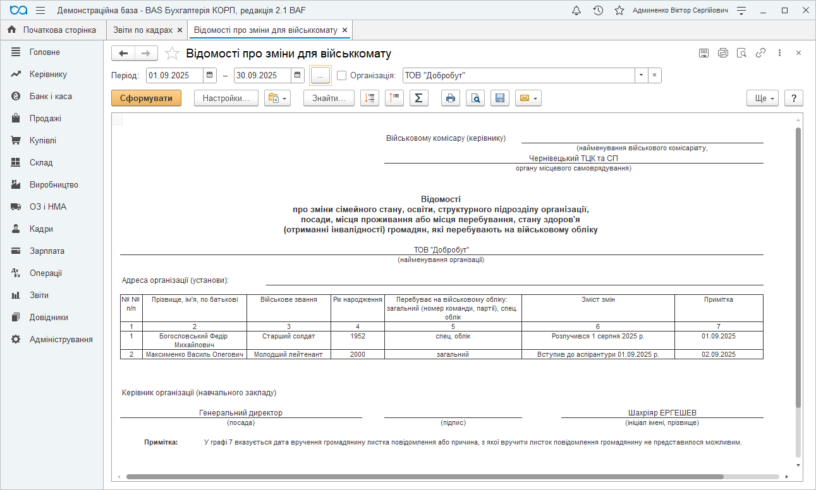The width and height of the screenshot is (816, 490).
Task: Open the report variants dropdown
Action: 277,98
